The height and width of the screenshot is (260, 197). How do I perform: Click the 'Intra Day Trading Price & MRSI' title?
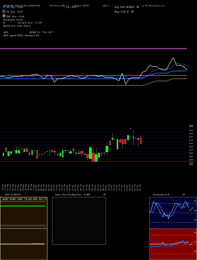click(80, 195)
